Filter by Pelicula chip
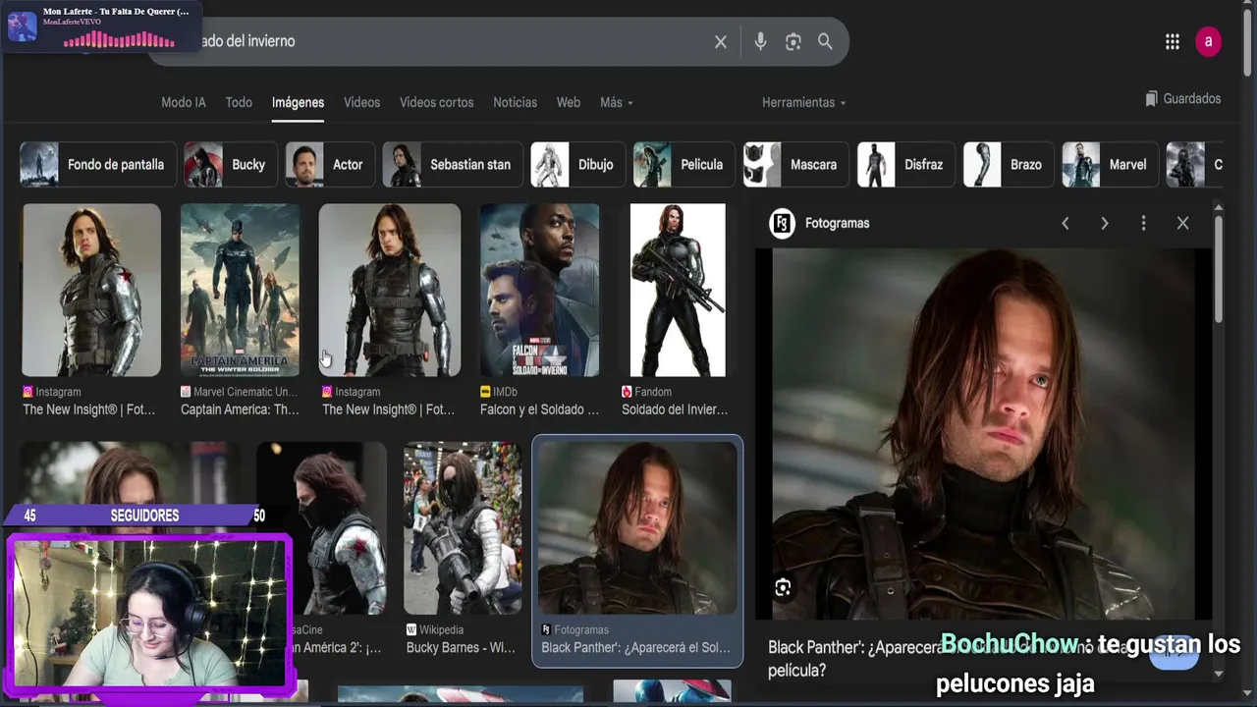The width and height of the screenshot is (1257, 707). pyautogui.click(x=683, y=164)
